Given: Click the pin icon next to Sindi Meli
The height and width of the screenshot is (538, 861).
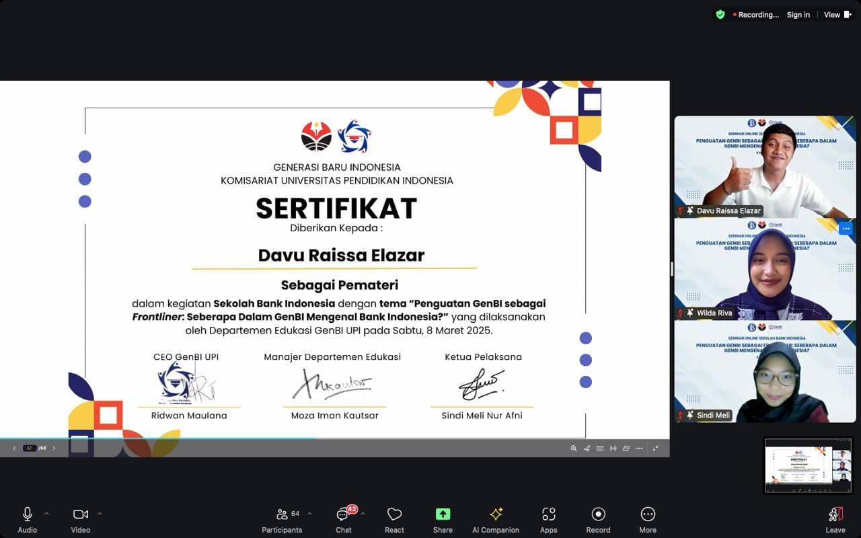Looking at the screenshot, I should click(690, 415).
